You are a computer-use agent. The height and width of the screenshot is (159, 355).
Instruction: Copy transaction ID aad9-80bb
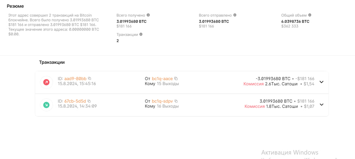tap(89, 78)
